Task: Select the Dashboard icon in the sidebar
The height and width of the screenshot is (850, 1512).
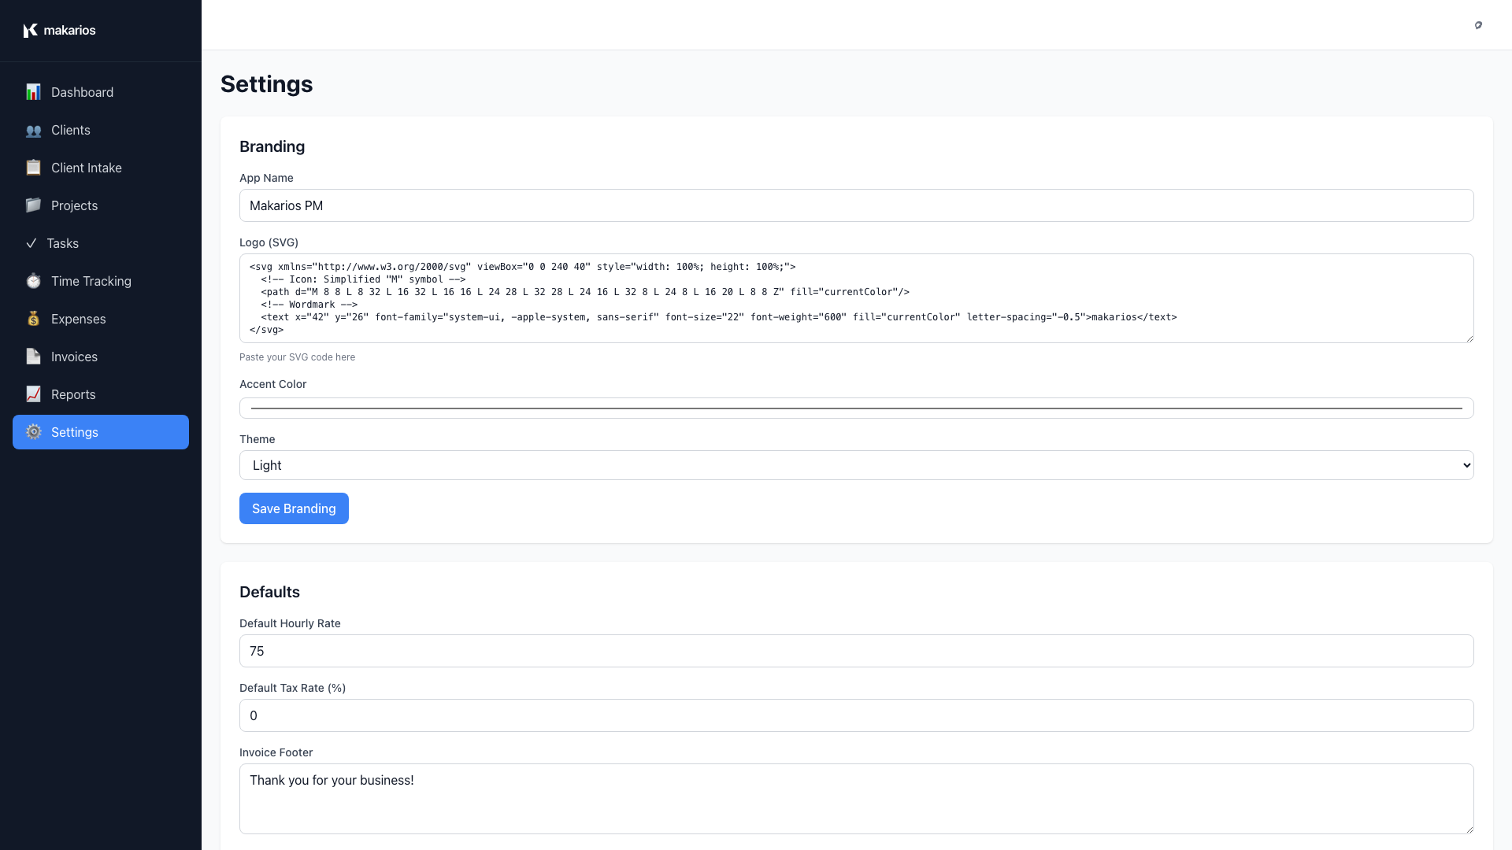Action: pyautogui.click(x=33, y=92)
